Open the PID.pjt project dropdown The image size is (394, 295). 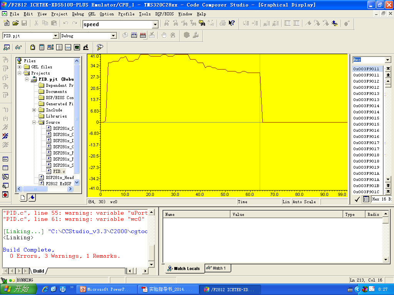click(x=56, y=36)
